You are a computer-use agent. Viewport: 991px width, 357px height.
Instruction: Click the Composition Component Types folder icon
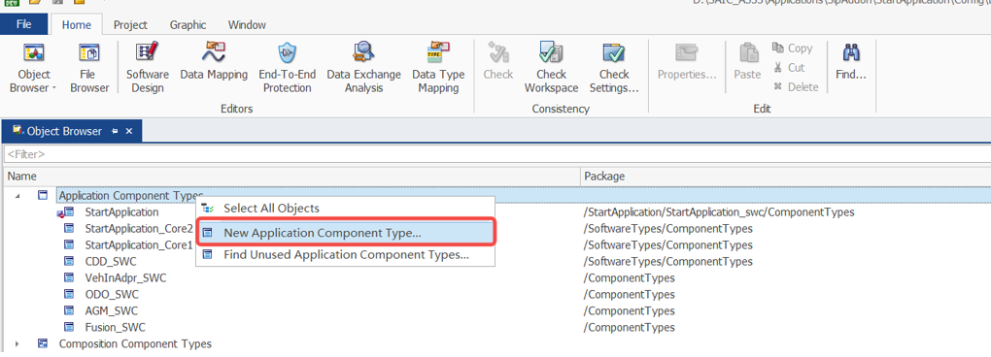click(x=43, y=343)
